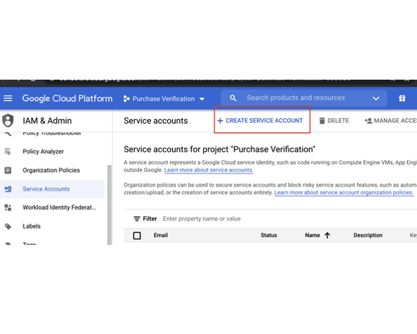Open Labels in sidebar
Screen dimensions: 417x334
pyautogui.click(x=32, y=226)
